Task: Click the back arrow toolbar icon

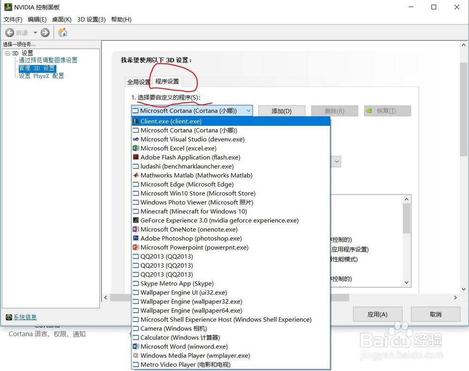Action: click(x=9, y=32)
